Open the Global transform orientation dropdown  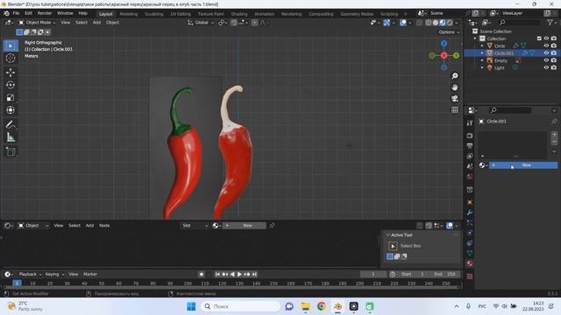coord(201,23)
